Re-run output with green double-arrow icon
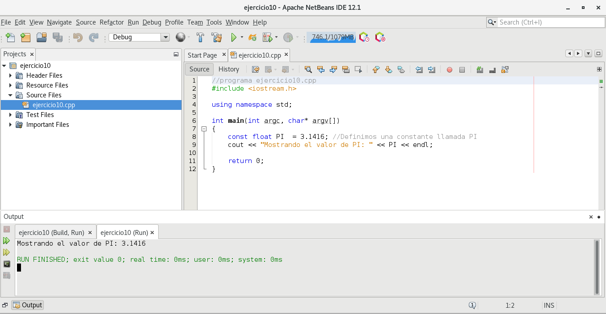This screenshot has height=314, width=606. click(x=7, y=241)
